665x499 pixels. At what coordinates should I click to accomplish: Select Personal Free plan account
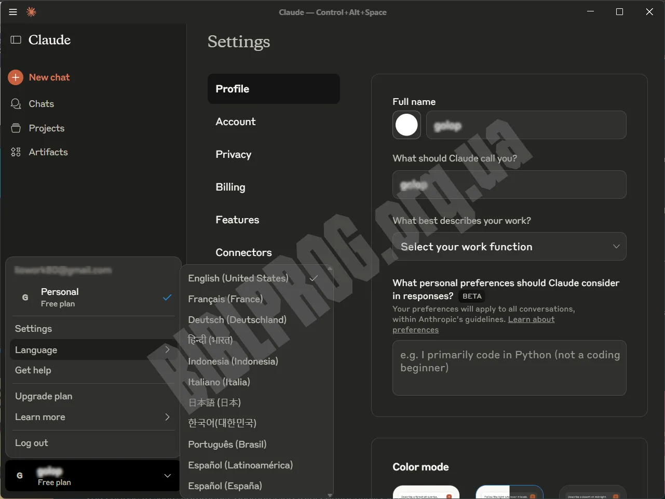click(x=93, y=298)
